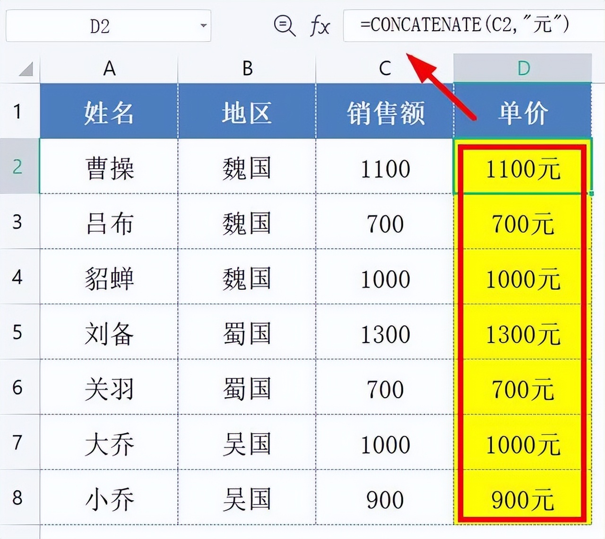The height and width of the screenshot is (539, 605).
Task: Select row header 5
Action: click(x=18, y=333)
